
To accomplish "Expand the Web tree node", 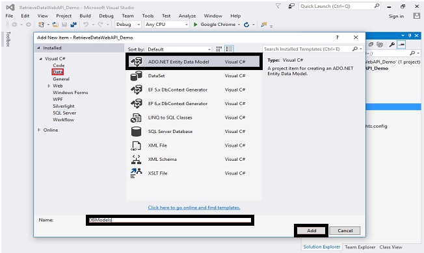I will coord(49,86).
